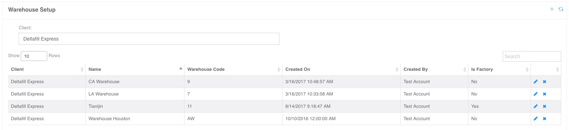Edit the CA Warehouse row
Viewport: 569px width, 130px height.
[x=535, y=82]
